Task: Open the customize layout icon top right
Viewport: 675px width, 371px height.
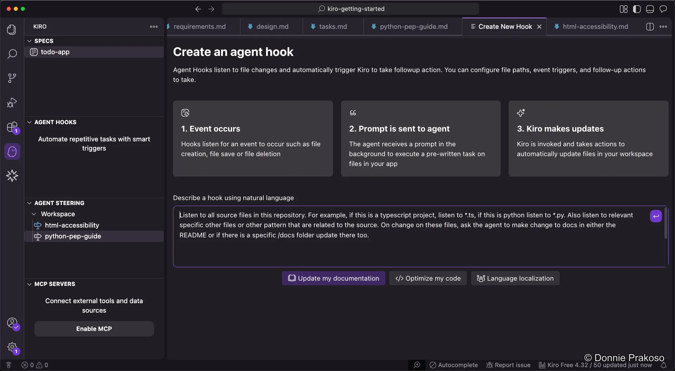Action: coord(623,9)
